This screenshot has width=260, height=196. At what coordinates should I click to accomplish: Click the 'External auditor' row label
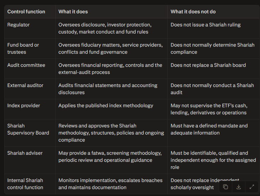(x=25, y=85)
